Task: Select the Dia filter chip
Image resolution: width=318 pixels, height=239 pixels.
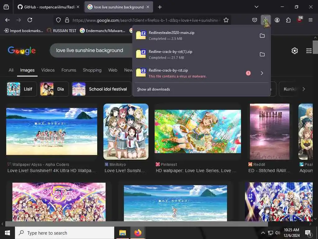Action: (54, 89)
